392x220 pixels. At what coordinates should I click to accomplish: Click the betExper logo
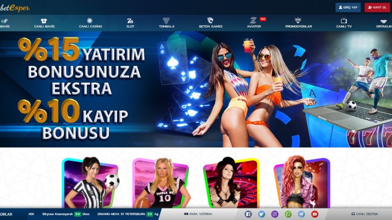pyautogui.click(x=15, y=8)
